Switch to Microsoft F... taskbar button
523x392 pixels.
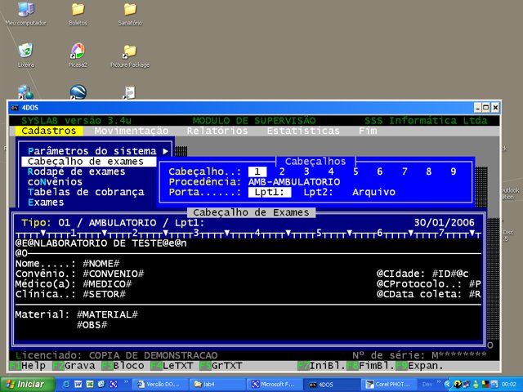tap(275, 385)
